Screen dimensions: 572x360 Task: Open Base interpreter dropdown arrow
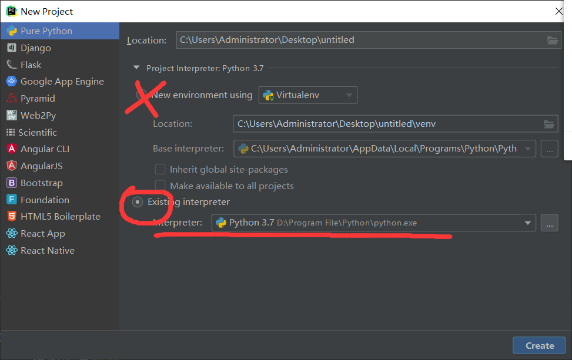click(527, 149)
